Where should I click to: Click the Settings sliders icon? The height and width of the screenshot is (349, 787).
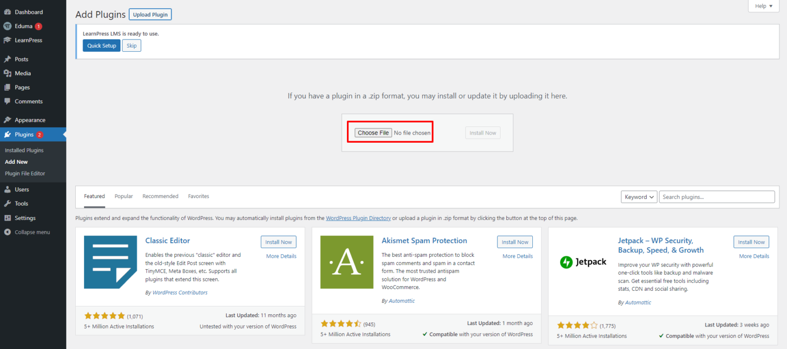pos(7,218)
